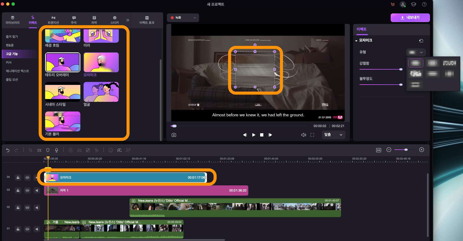463x241 pixels.
Task: Mute track 01 audio
Action: coord(37,229)
